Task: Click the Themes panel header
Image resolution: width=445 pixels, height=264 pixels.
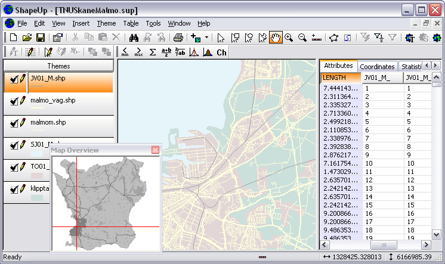Action: (58, 66)
